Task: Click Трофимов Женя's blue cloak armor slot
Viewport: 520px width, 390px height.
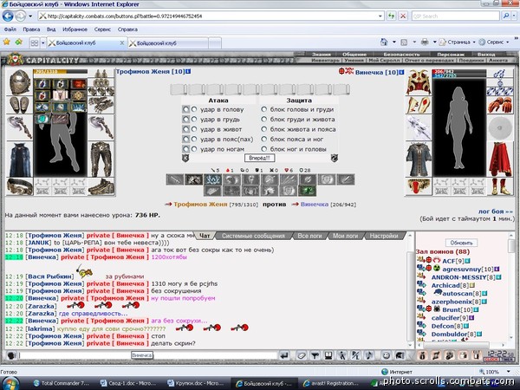Action: 20,159
